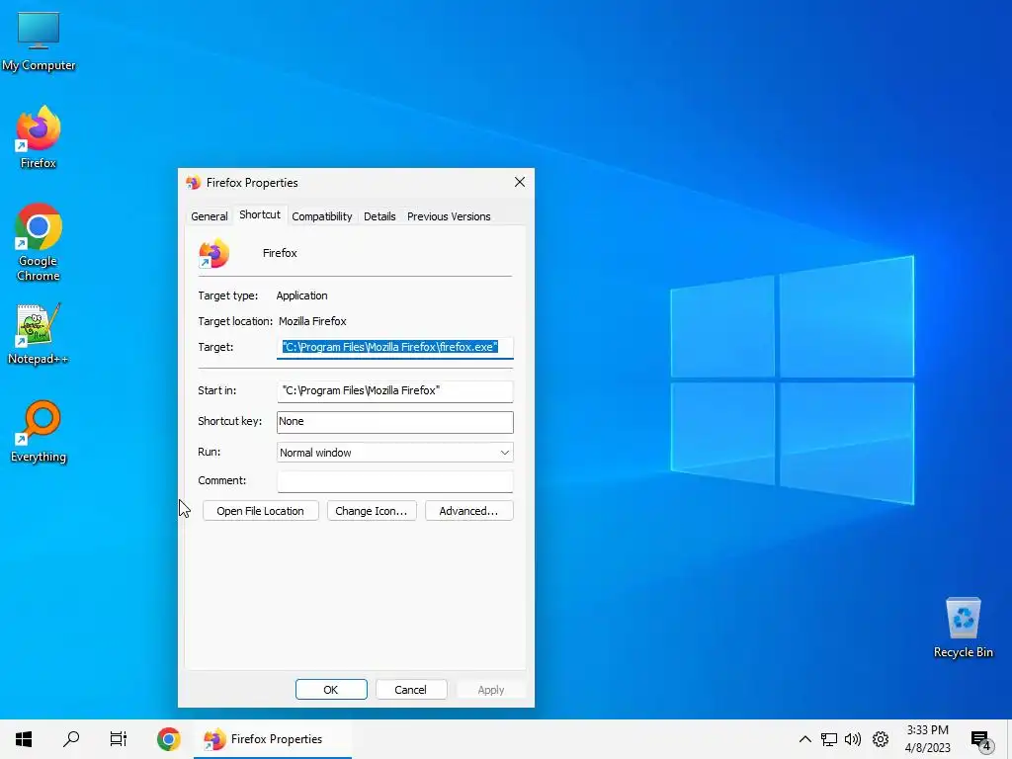Click into the Start in field

(395, 390)
